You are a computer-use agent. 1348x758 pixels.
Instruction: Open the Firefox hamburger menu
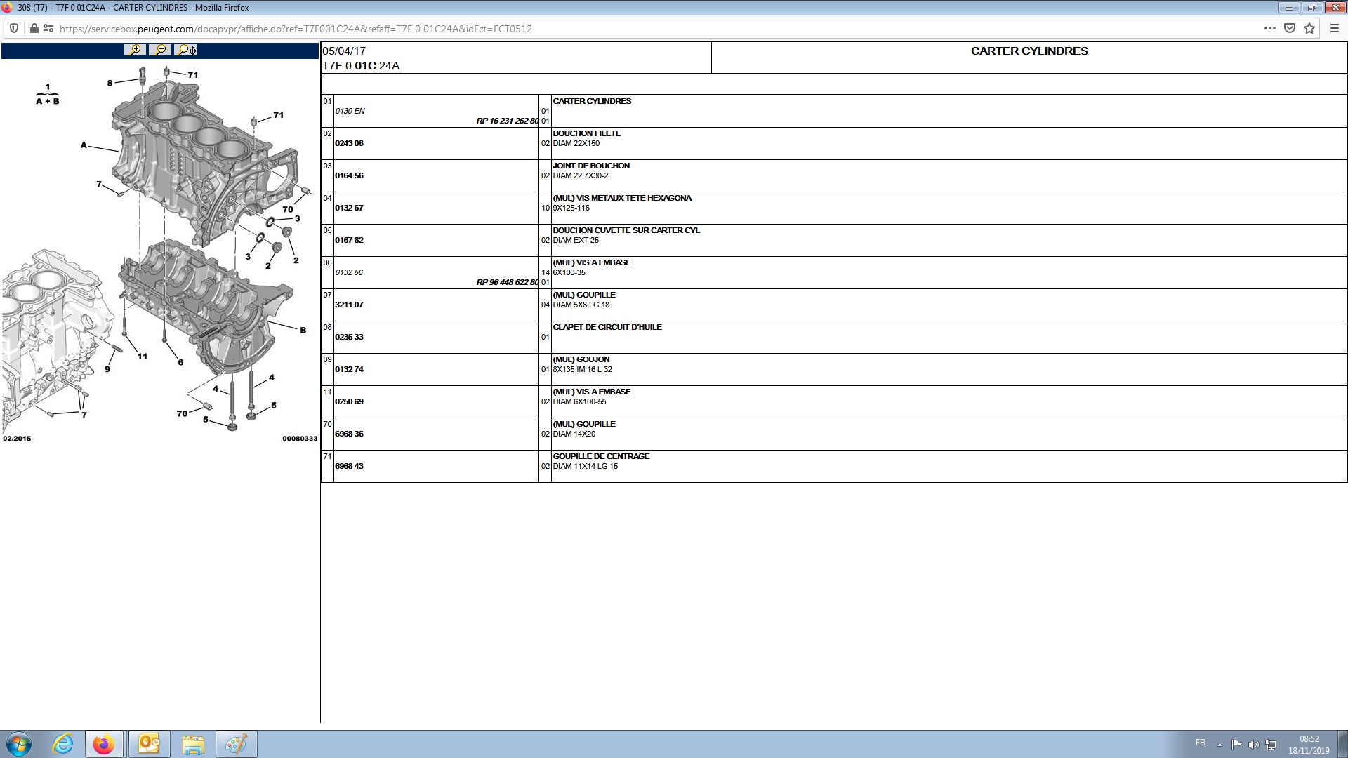tap(1335, 29)
